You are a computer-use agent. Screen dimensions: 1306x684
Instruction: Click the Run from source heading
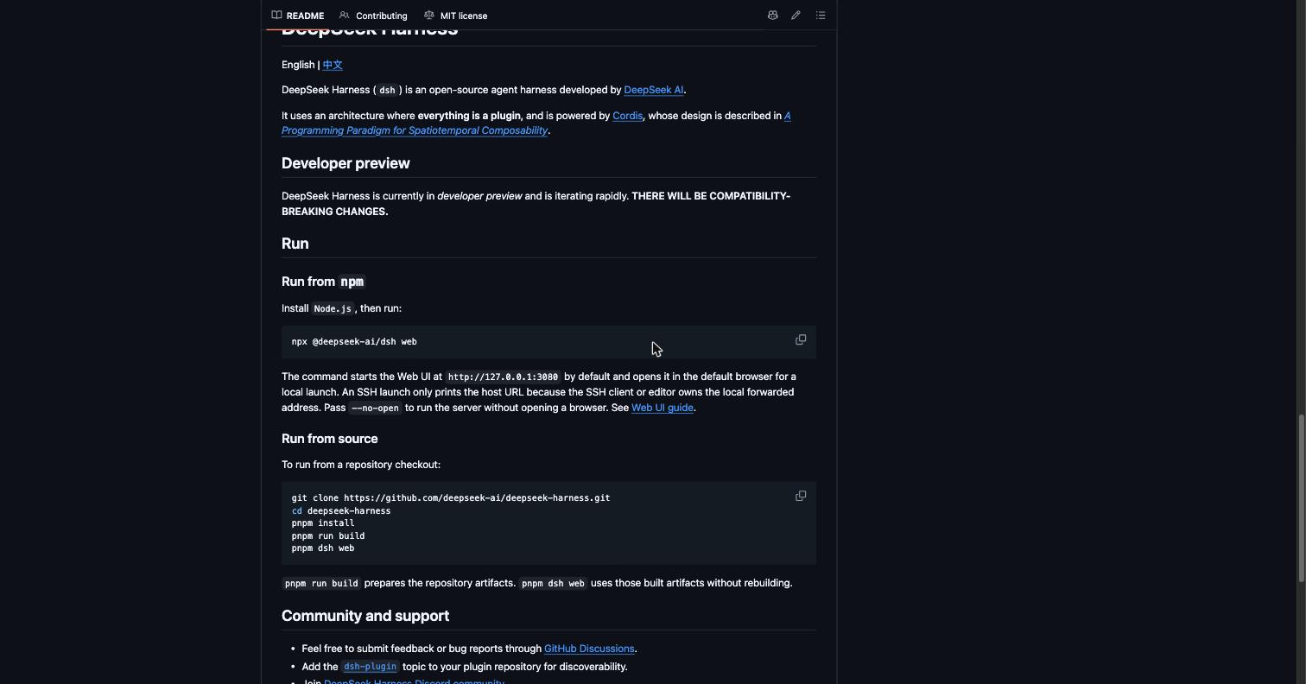pos(330,439)
